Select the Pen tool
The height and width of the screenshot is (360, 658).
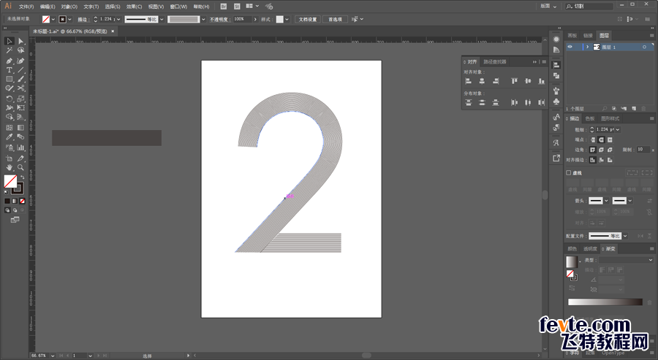pos(10,61)
